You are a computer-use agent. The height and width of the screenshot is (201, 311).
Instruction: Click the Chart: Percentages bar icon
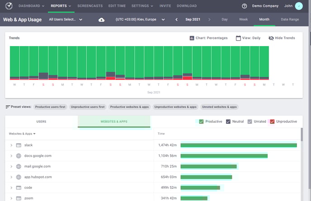[x=192, y=38]
